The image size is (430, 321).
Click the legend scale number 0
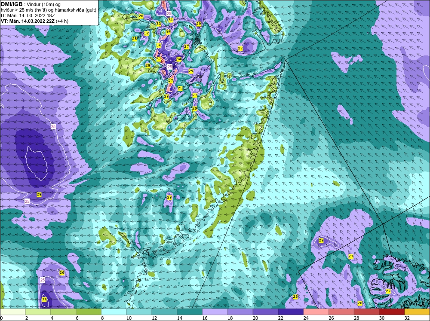(1, 318)
